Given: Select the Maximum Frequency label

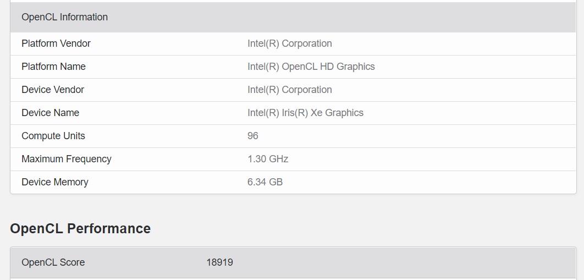Looking at the screenshot, I should click(x=67, y=159).
